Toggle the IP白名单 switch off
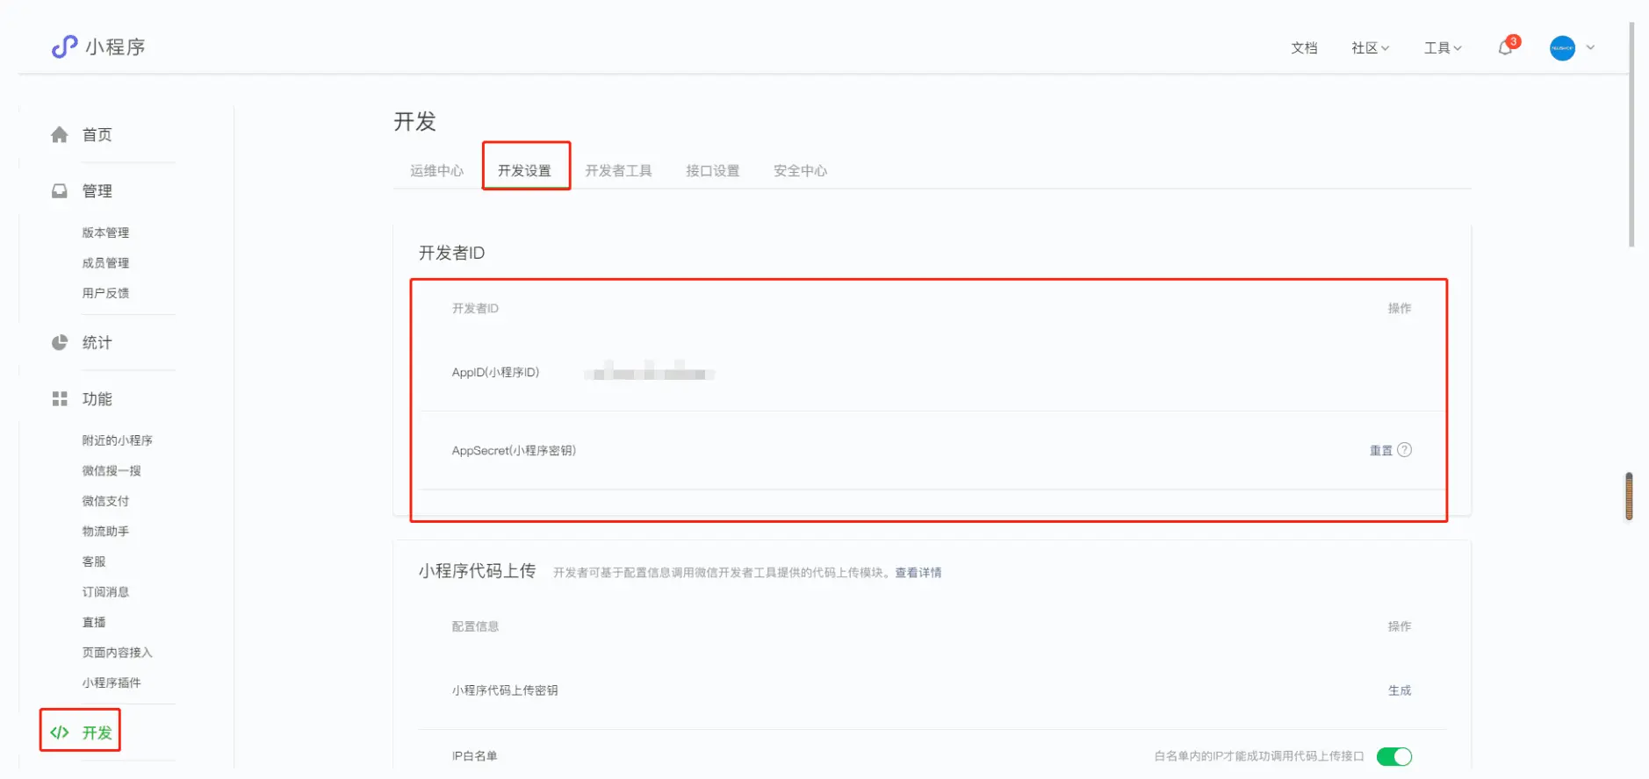This screenshot has height=779, width=1649. 1393,756
